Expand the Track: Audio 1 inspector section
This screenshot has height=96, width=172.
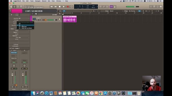coord(10,48)
